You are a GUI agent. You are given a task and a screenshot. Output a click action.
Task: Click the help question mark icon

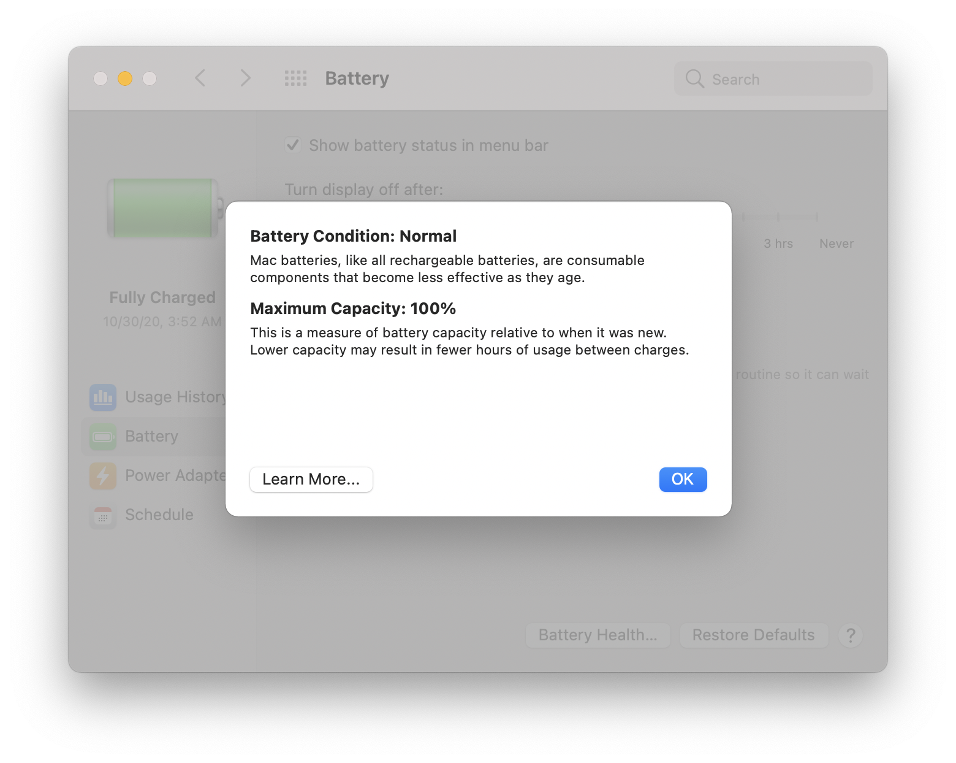tap(851, 635)
